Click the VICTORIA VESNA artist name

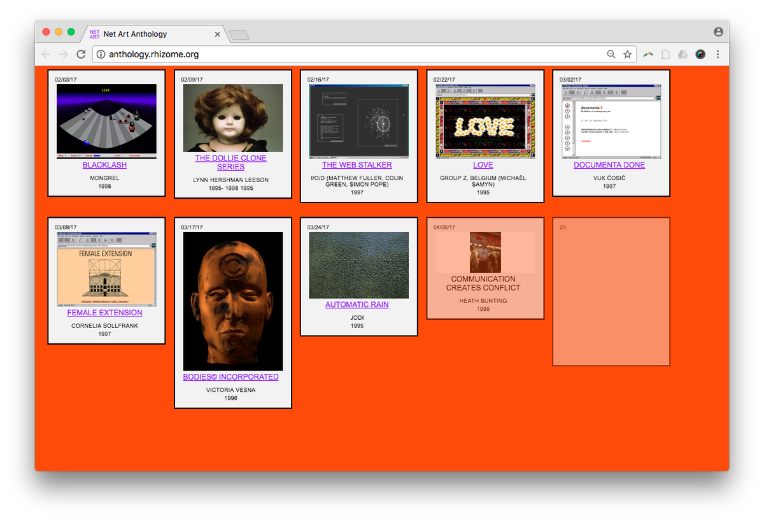tap(230, 390)
